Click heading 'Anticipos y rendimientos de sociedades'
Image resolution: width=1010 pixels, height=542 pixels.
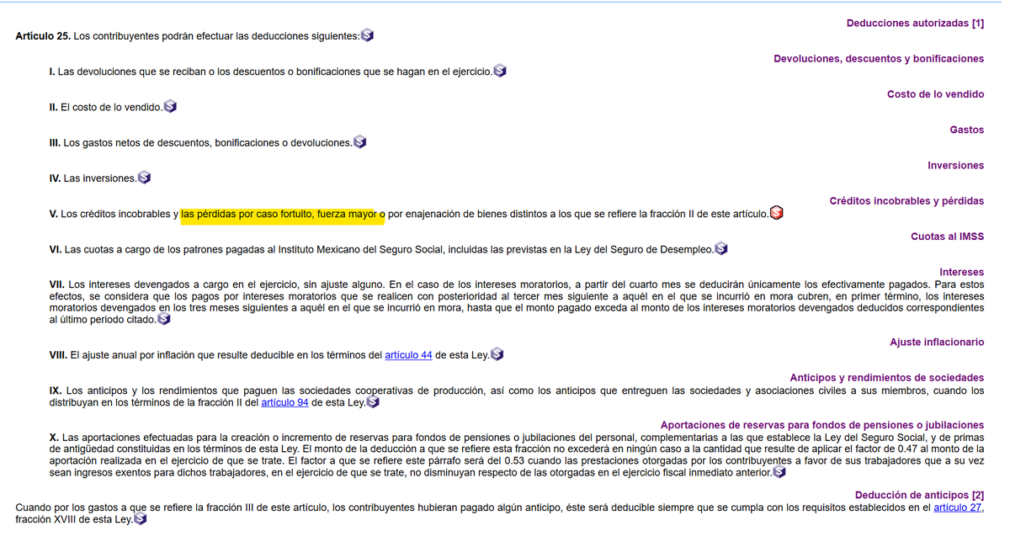click(886, 378)
